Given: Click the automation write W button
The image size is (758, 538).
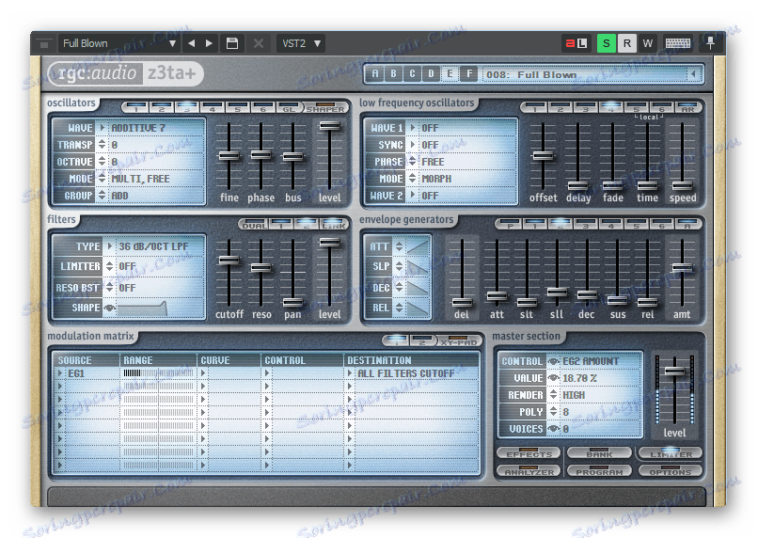Looking at the screenshot, I should [648, 43].
